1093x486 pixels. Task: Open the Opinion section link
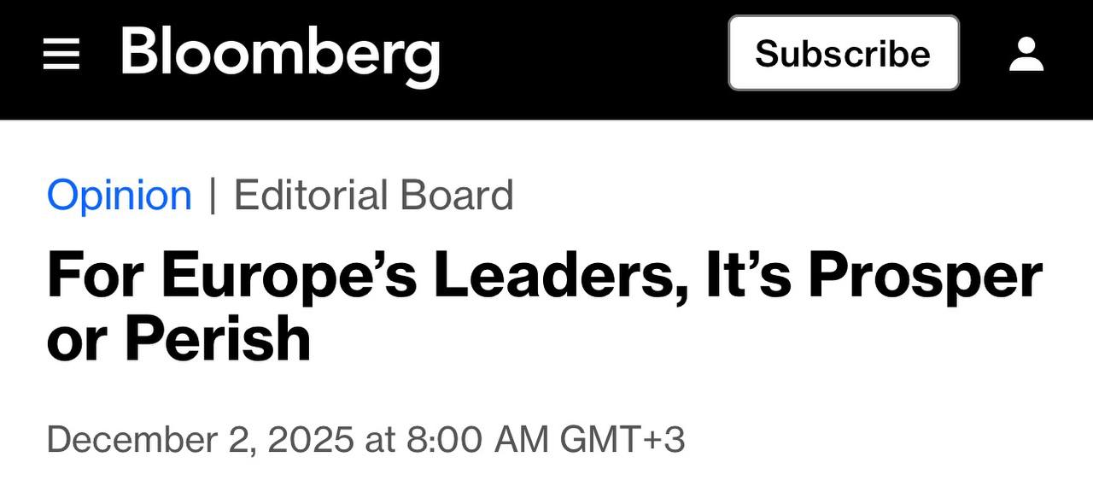[120, 196]
